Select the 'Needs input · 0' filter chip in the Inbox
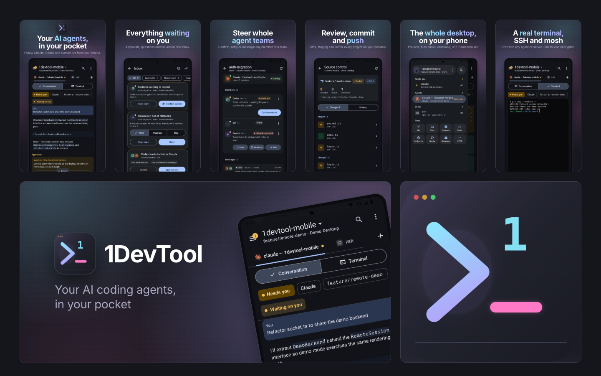Image resolution: width=601 pixels, height=376 pixels. (172, 78)
